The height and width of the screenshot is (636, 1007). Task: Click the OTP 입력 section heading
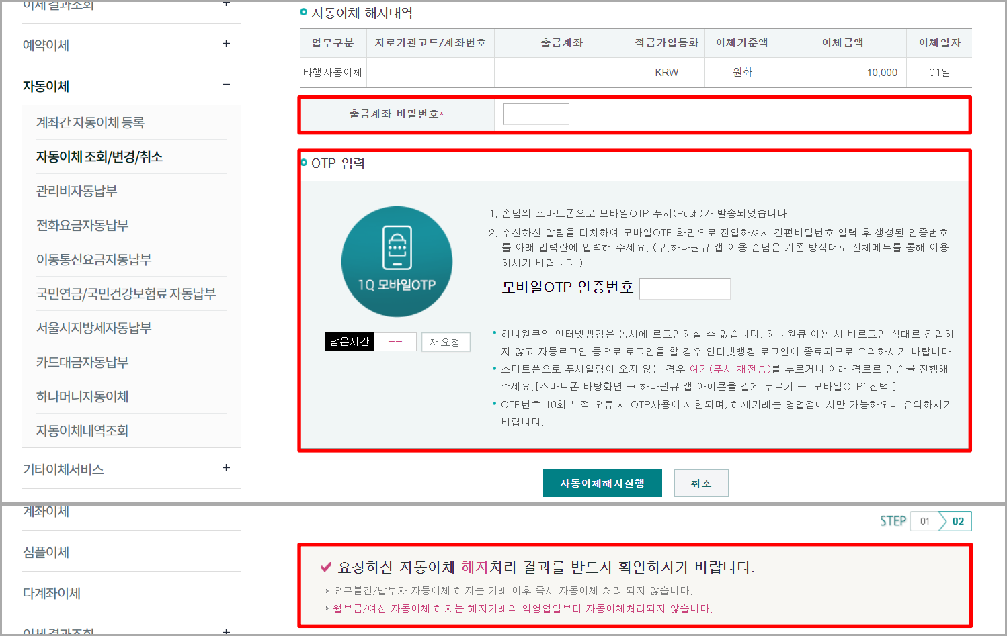(338, 163)
